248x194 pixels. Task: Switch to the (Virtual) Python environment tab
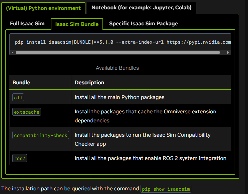coord(43,8)
